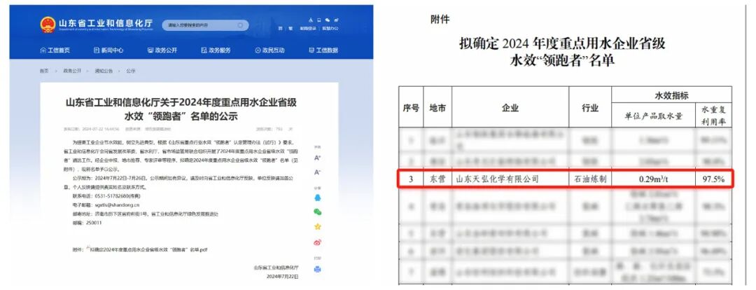The width and height of the screenshot is (756, 290).
Task: Click the 行业 table column header
Action: click(x=590, y=108)
